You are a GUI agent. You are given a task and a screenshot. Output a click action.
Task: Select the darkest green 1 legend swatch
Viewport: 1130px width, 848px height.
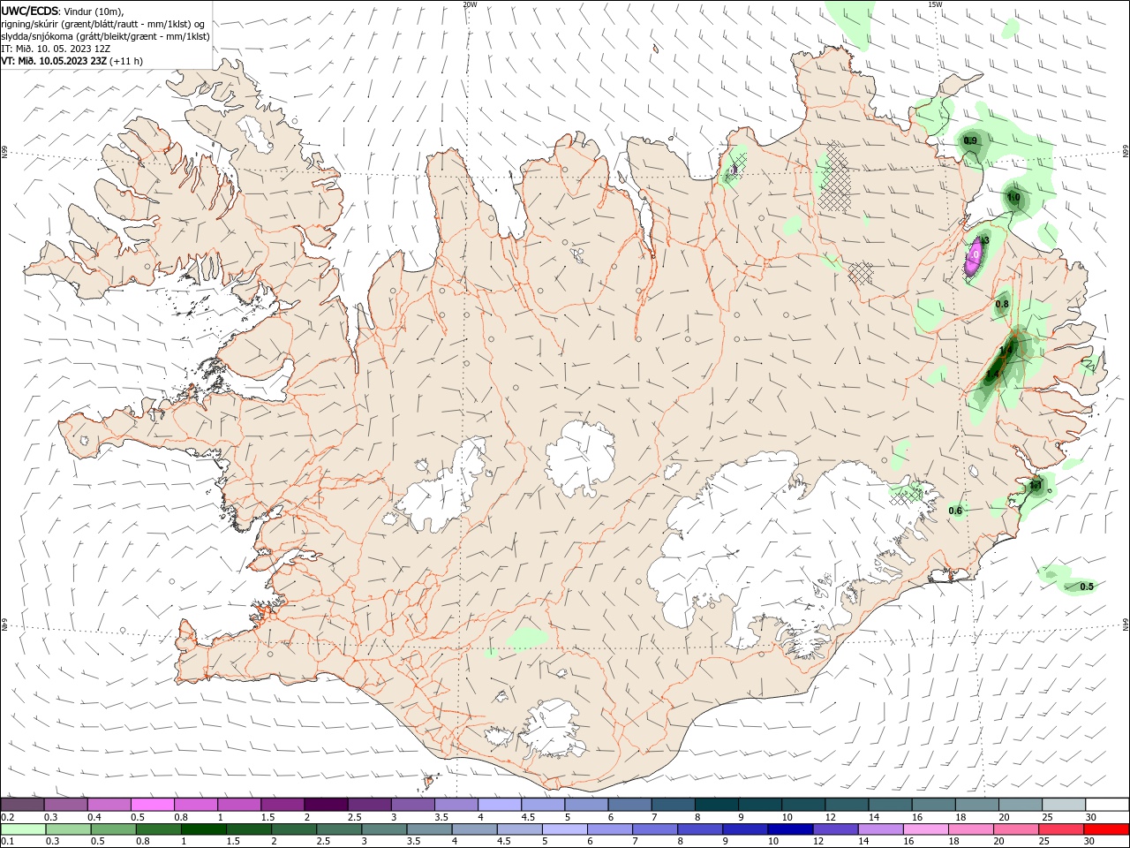(x=204, y=829)
